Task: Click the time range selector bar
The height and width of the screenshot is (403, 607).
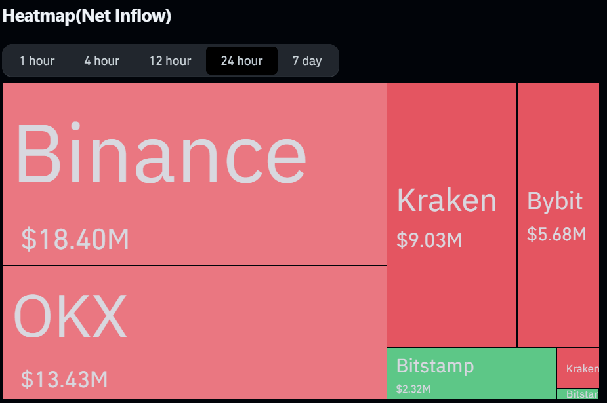Action: pyautogui.click(x=171, y=60)
